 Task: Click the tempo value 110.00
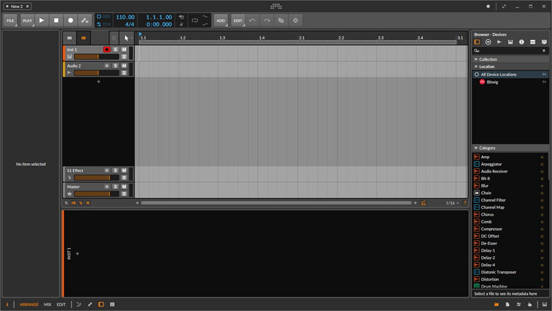pyautogui.click(x=125, y=17)
